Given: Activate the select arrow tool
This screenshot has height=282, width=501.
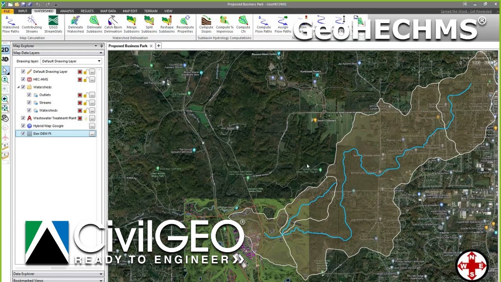Looking at the screenshot, I should (5, 70).
